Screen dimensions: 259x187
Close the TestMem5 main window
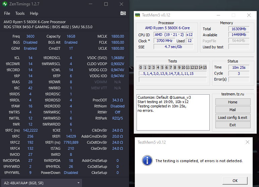coord(249,15)
